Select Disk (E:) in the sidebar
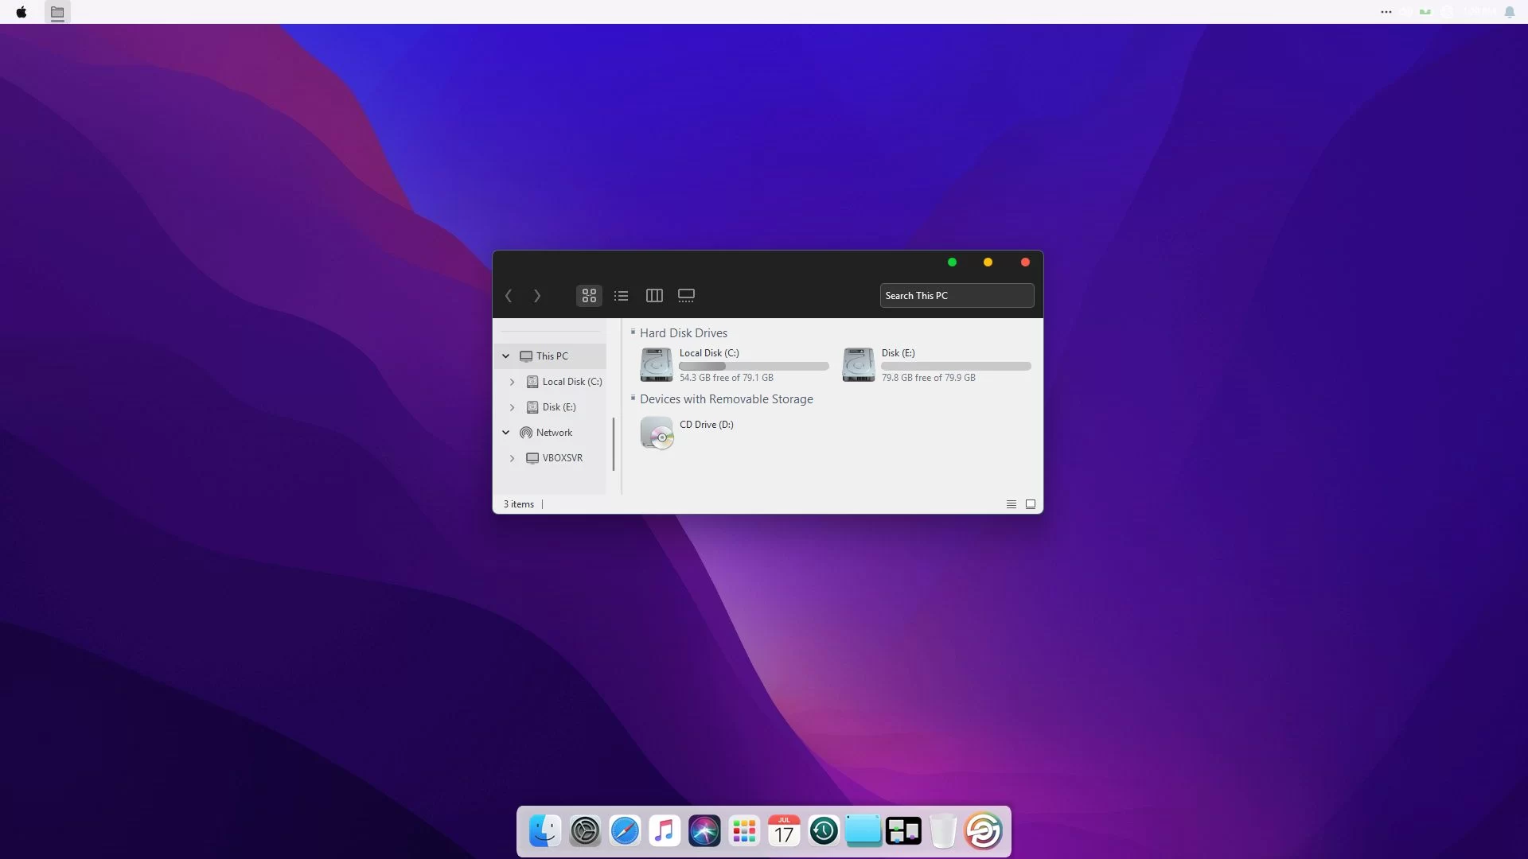 [559, 407]
